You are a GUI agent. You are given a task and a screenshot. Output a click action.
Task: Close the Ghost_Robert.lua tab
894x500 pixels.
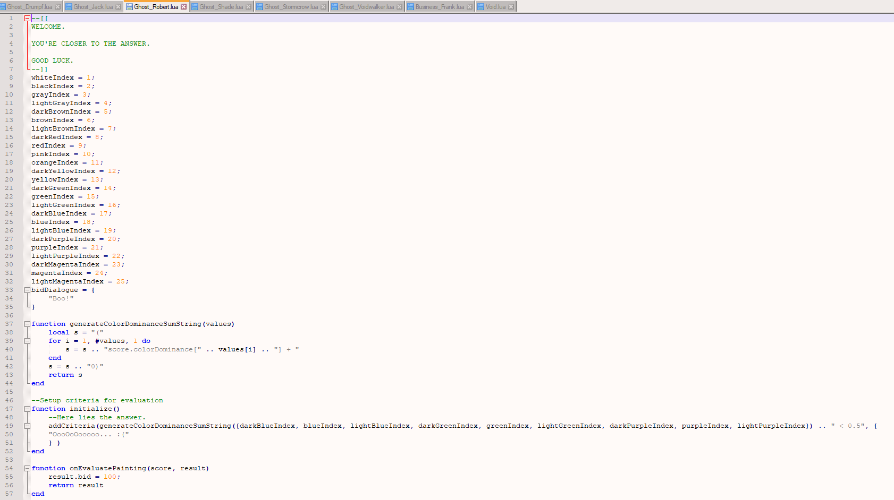point(183,7)
